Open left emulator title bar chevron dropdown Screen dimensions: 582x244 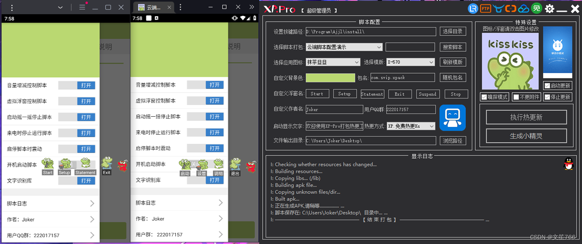(x=60, y=7)
